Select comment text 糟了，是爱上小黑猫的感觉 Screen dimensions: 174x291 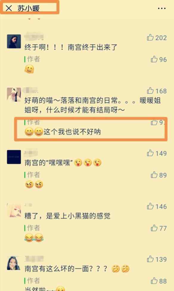coord(67,216)
